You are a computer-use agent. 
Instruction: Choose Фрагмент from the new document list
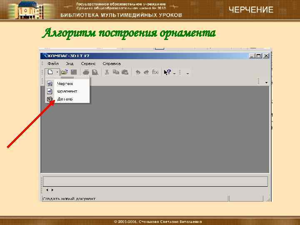(67, 91)
